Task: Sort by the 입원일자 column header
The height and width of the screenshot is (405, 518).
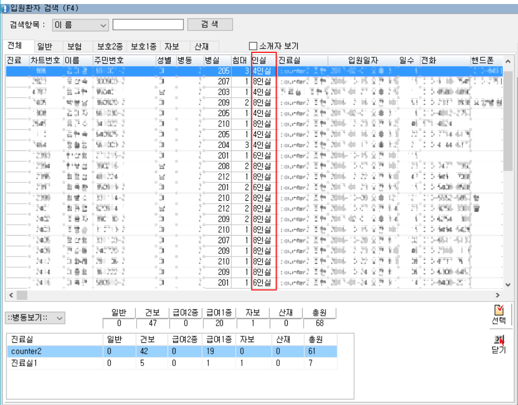Action: (x=363, y=60)
